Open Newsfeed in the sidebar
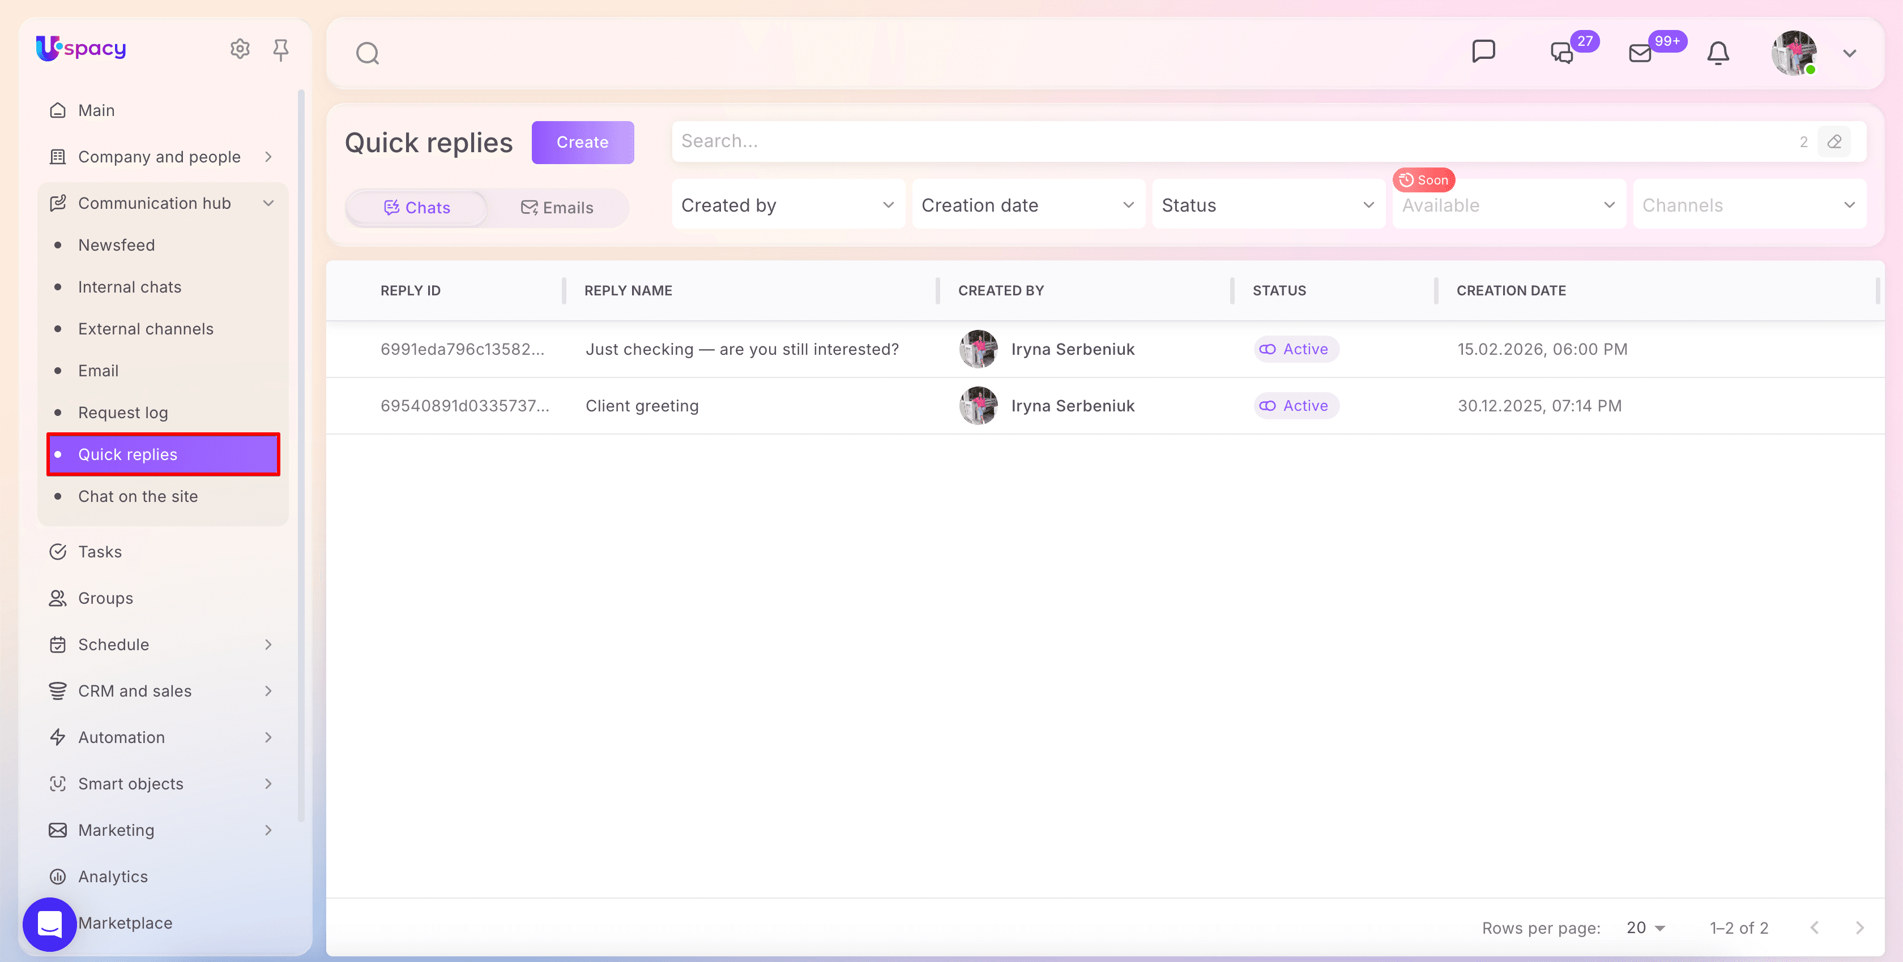This screenshot has width=1903, height=962. pos(163,245)
